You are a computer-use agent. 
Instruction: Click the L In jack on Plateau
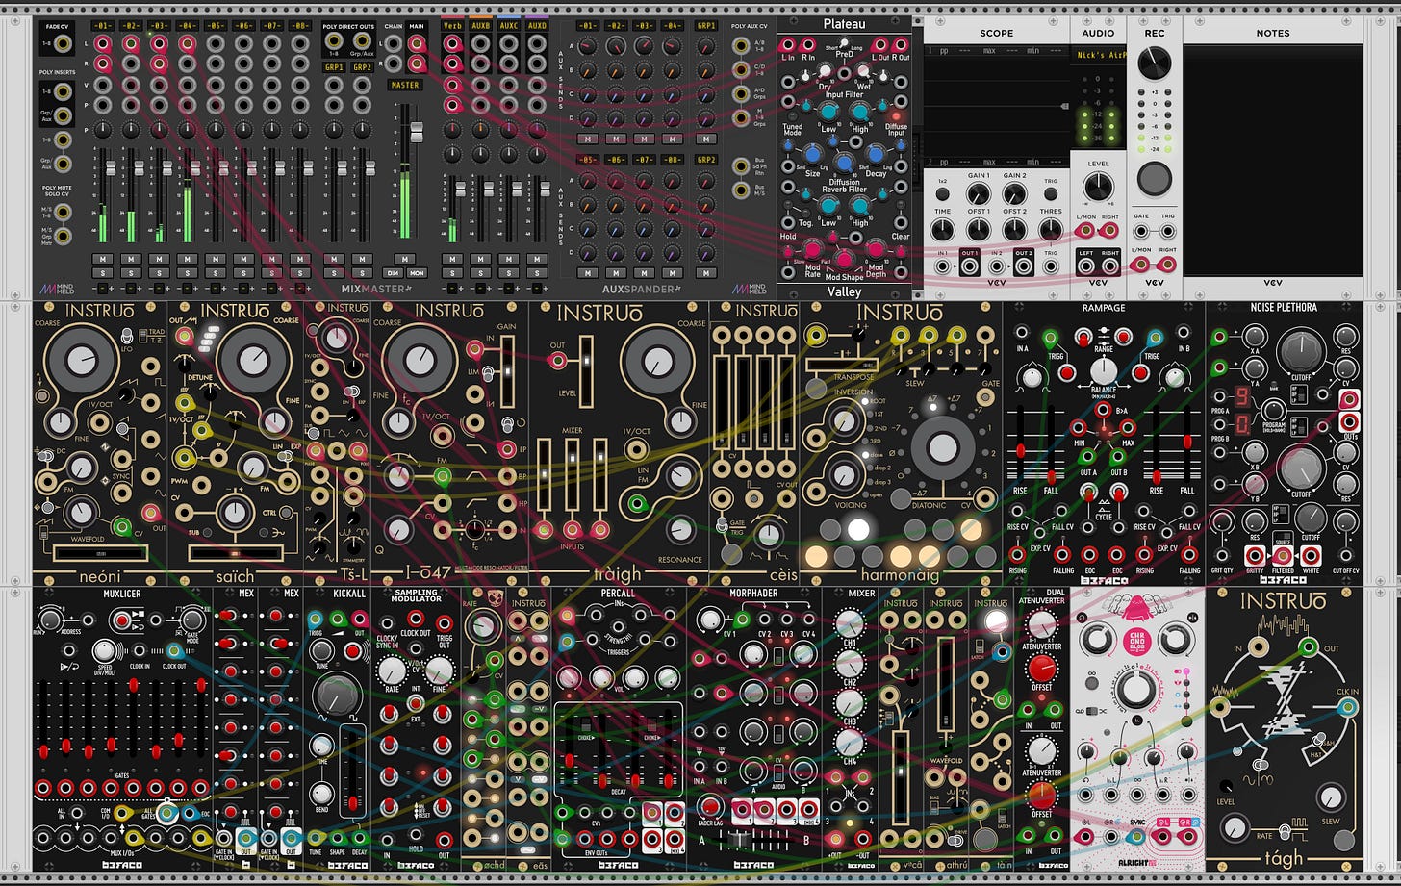[789, 44]
